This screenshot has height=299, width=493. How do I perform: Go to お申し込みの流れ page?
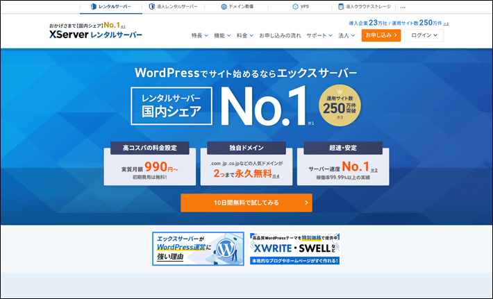pyautogui.click(x=280, y=35)
